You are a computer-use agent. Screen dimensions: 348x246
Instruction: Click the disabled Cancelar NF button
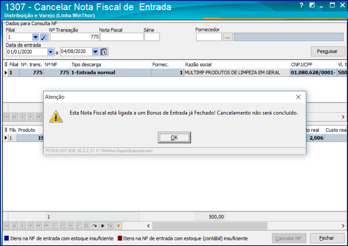click(x=289, y=239)
